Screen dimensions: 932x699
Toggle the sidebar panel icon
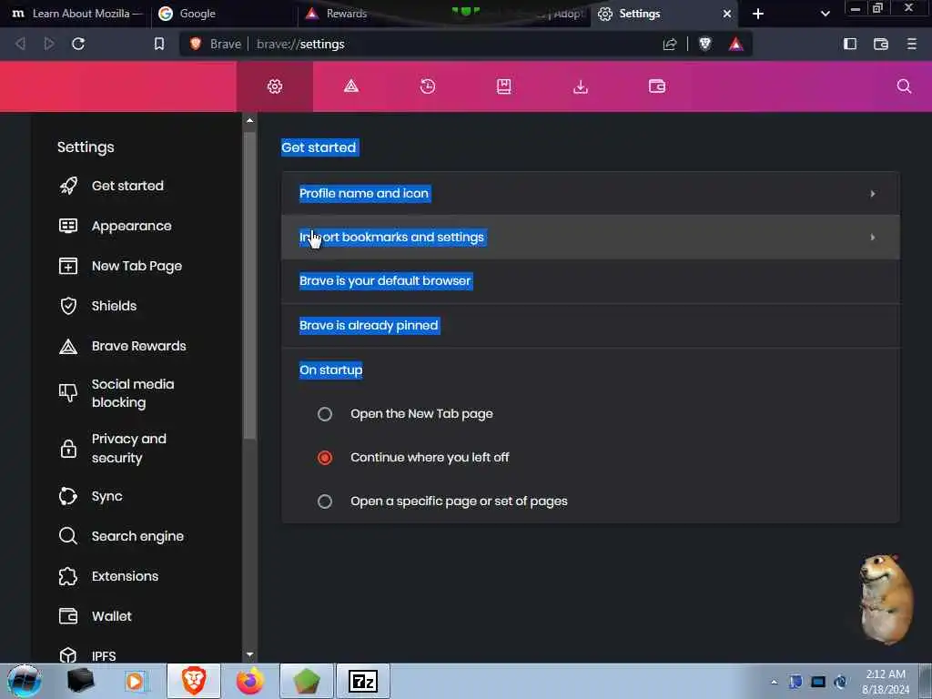(x=850, y=44)
